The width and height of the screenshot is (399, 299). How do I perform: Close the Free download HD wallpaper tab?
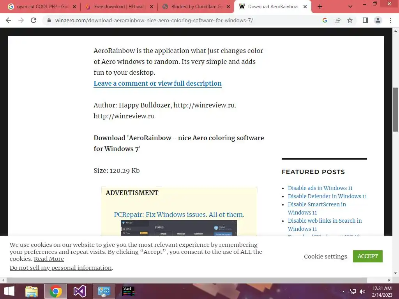[152, 7]
